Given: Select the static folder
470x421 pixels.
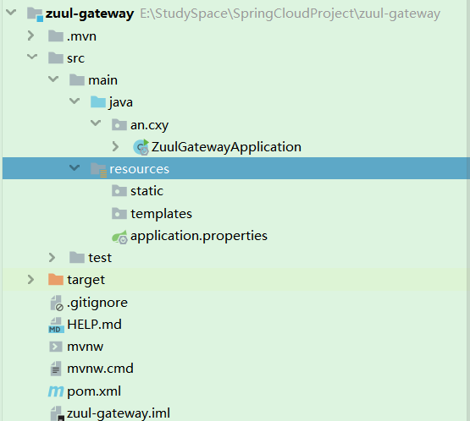Looking at the screenshot, I should (147, 191).
